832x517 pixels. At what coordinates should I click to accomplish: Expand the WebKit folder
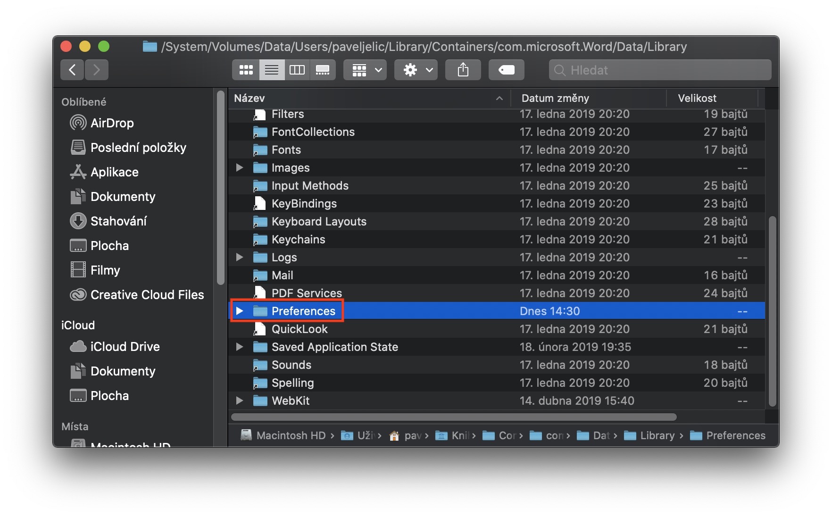click(240, 400)
